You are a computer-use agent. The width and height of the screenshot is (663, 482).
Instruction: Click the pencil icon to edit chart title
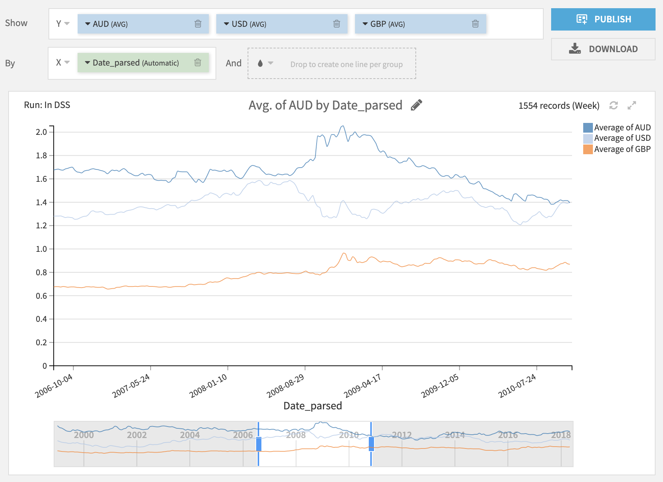tap(416, 105)
